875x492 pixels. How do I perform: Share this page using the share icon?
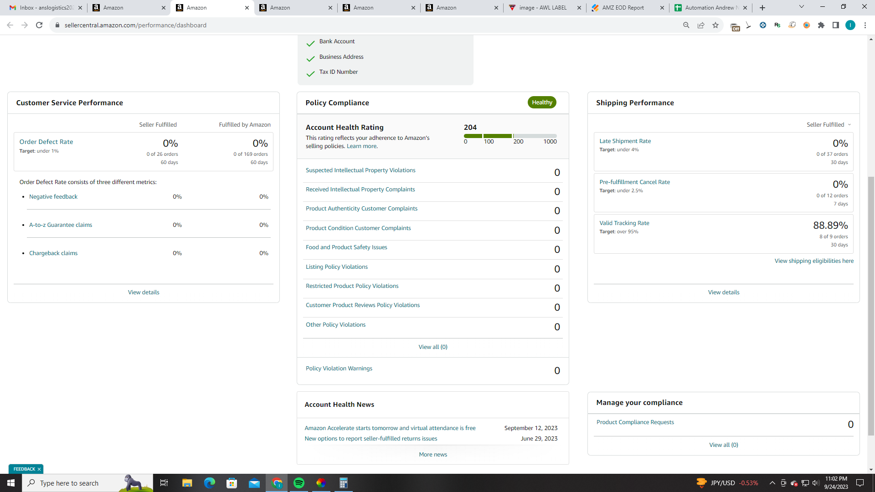coord(701,25)
